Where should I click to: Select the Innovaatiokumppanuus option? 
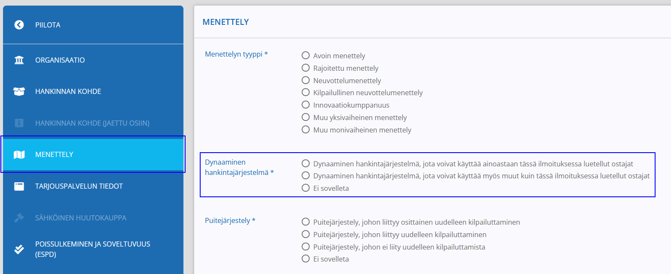[306, 105]
